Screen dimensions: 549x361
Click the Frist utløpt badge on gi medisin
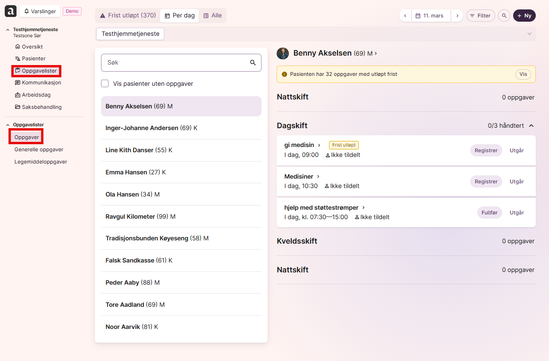pos(344,145)
